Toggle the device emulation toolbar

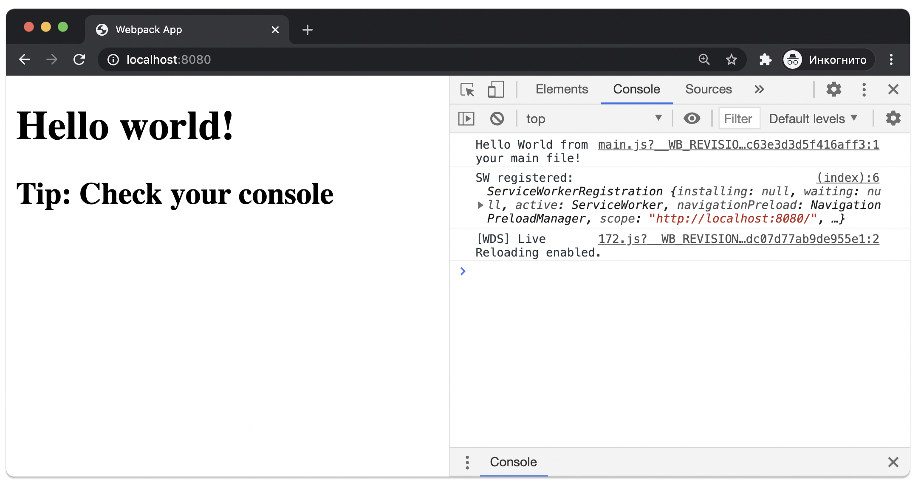[495, 90]
